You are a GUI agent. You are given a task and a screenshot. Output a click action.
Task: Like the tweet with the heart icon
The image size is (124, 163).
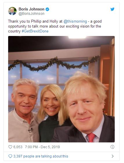coord(10,147)
